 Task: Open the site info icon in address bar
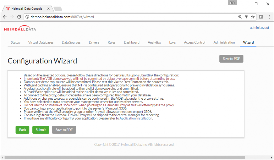tap(27, 17)
